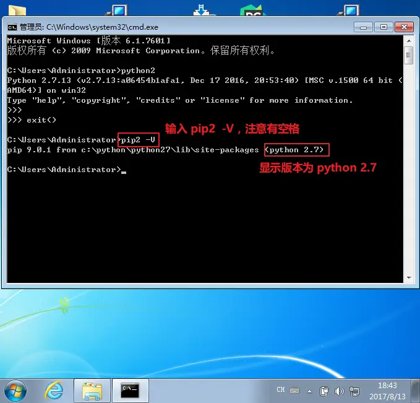Image resolution: width=420 pixels, height=403 pixels.
Task: Open Windows Explorer from the taskbar
Action: coord(92,391)
